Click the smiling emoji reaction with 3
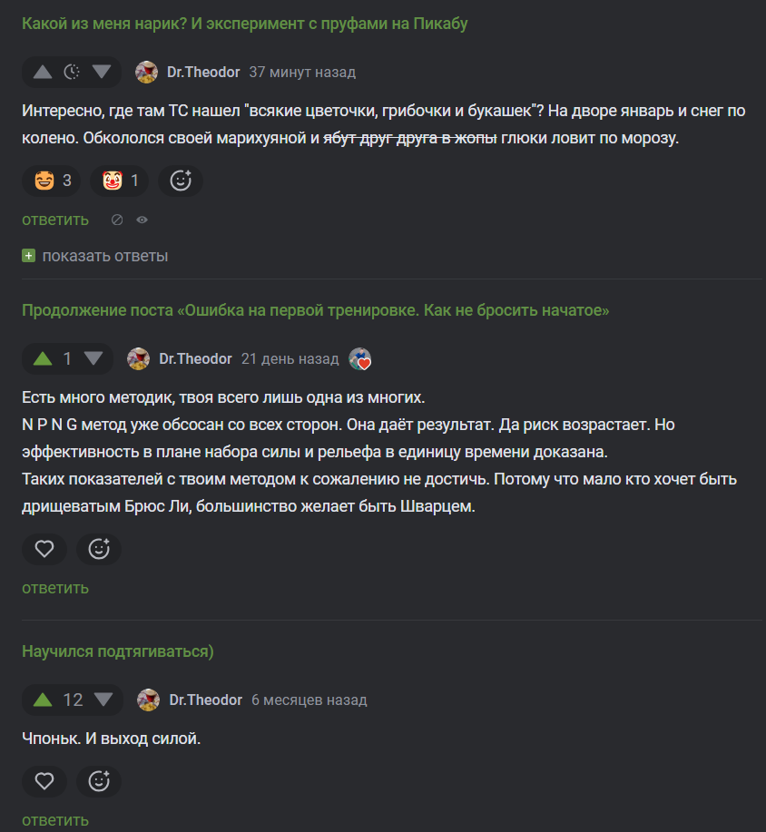 click(53, 181)
